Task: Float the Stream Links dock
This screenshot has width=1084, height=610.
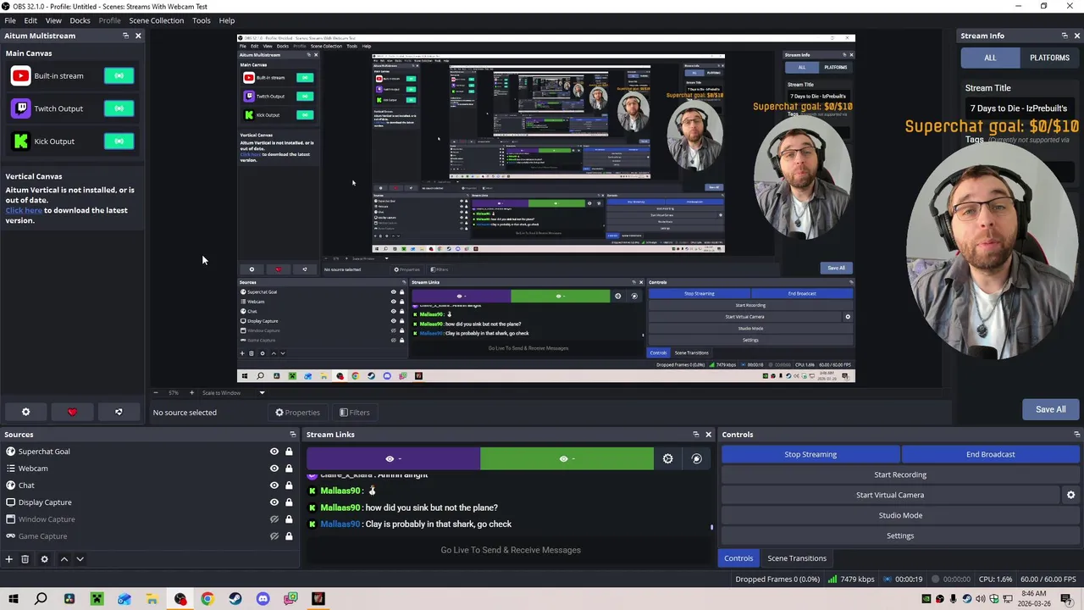Action: point(696,435)
